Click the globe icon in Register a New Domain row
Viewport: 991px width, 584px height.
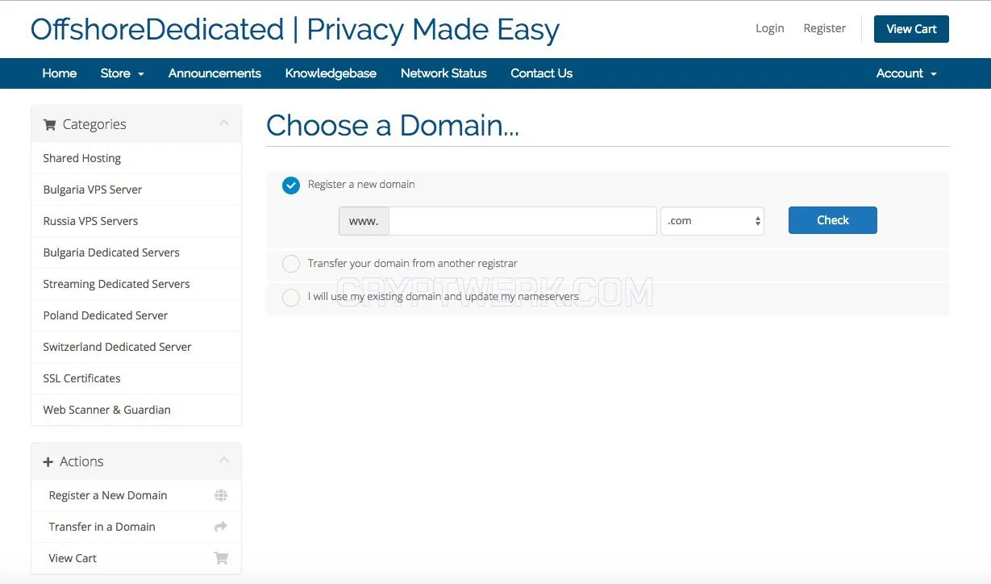[221, 495]
